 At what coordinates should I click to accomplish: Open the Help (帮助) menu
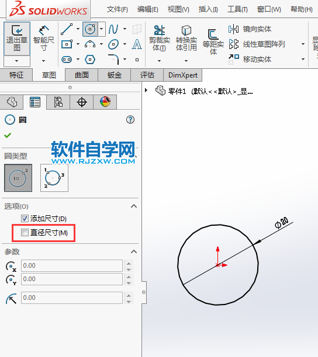pos(302,9)
